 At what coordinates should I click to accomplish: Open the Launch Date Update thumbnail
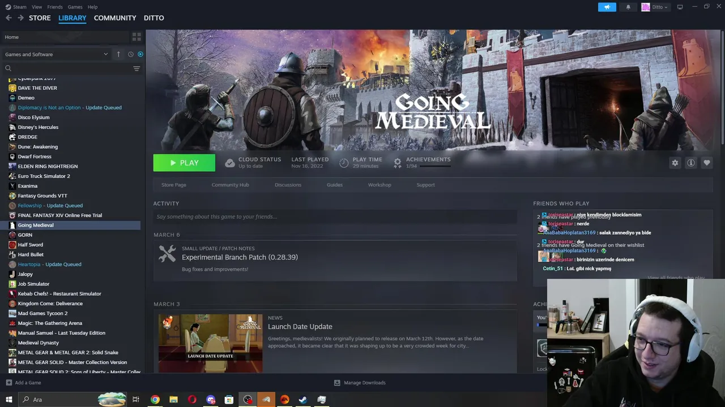(211, 343)
